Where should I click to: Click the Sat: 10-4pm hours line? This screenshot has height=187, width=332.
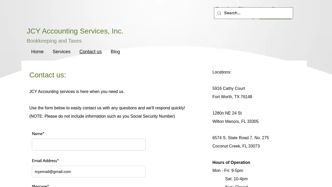pos(236,179)
